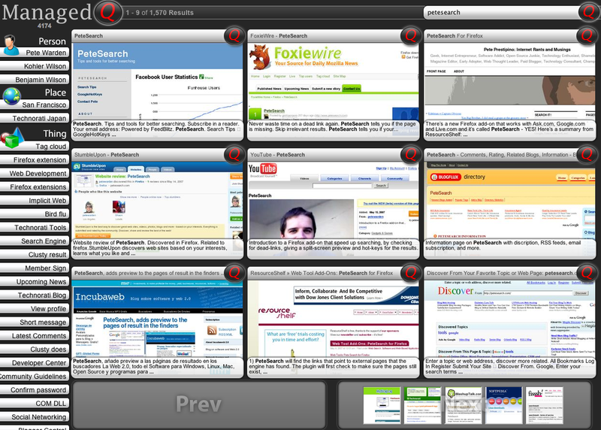Click Q icon on FoxieWire result card

point(409,35)
